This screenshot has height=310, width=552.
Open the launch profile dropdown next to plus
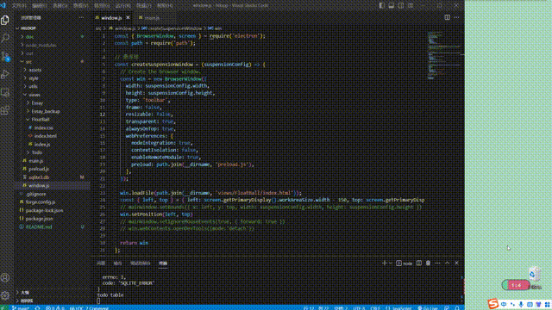click(391, 263)
